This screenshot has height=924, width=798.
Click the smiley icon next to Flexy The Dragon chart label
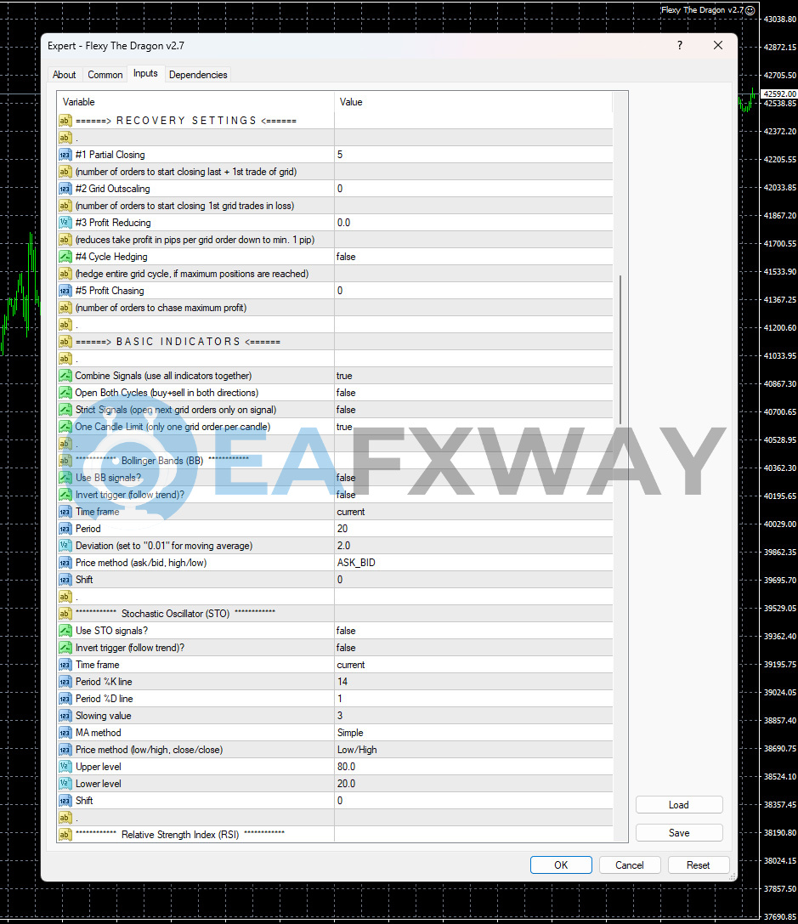pos(750,10)
